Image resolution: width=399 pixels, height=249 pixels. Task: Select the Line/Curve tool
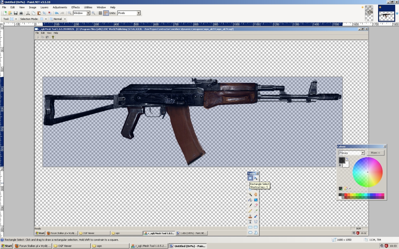[x=256, y=222]
